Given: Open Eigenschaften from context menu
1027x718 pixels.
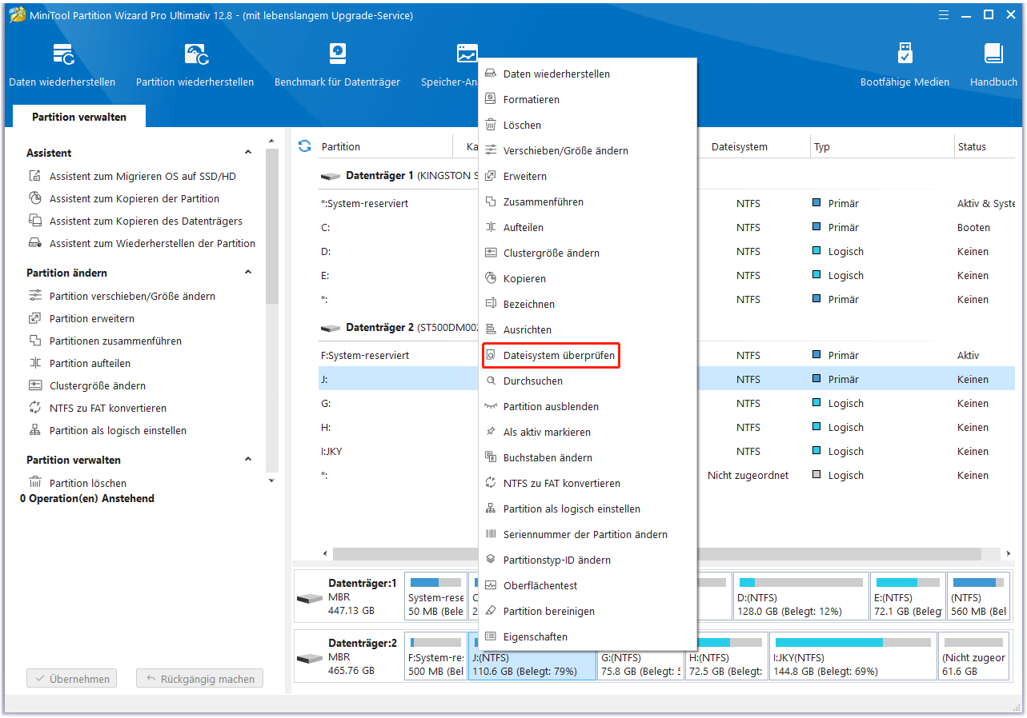Looking at the screenshot, I should (x=588, y=636).
